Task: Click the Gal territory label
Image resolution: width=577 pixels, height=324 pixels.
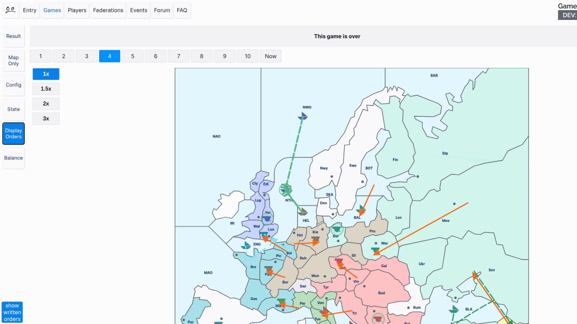Action: 384,266
